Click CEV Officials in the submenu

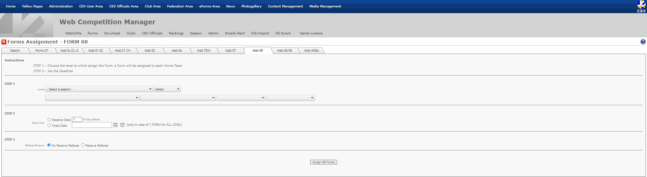point(152,33)
